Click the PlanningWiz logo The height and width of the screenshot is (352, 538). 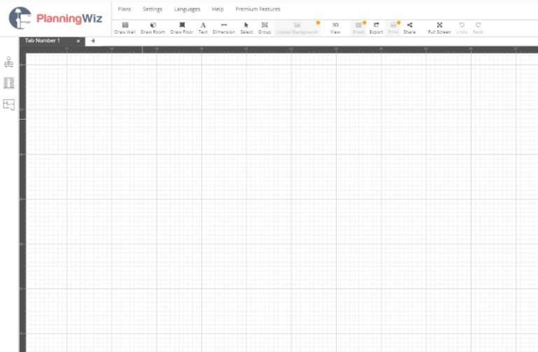55,17
